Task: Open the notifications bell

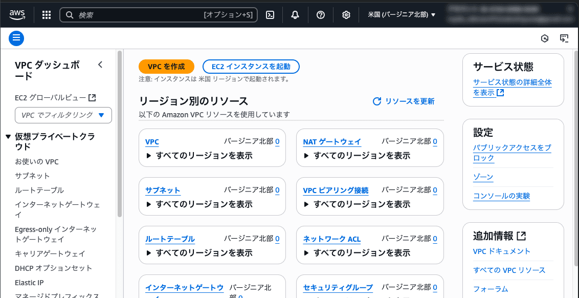Action: (295, 15)
